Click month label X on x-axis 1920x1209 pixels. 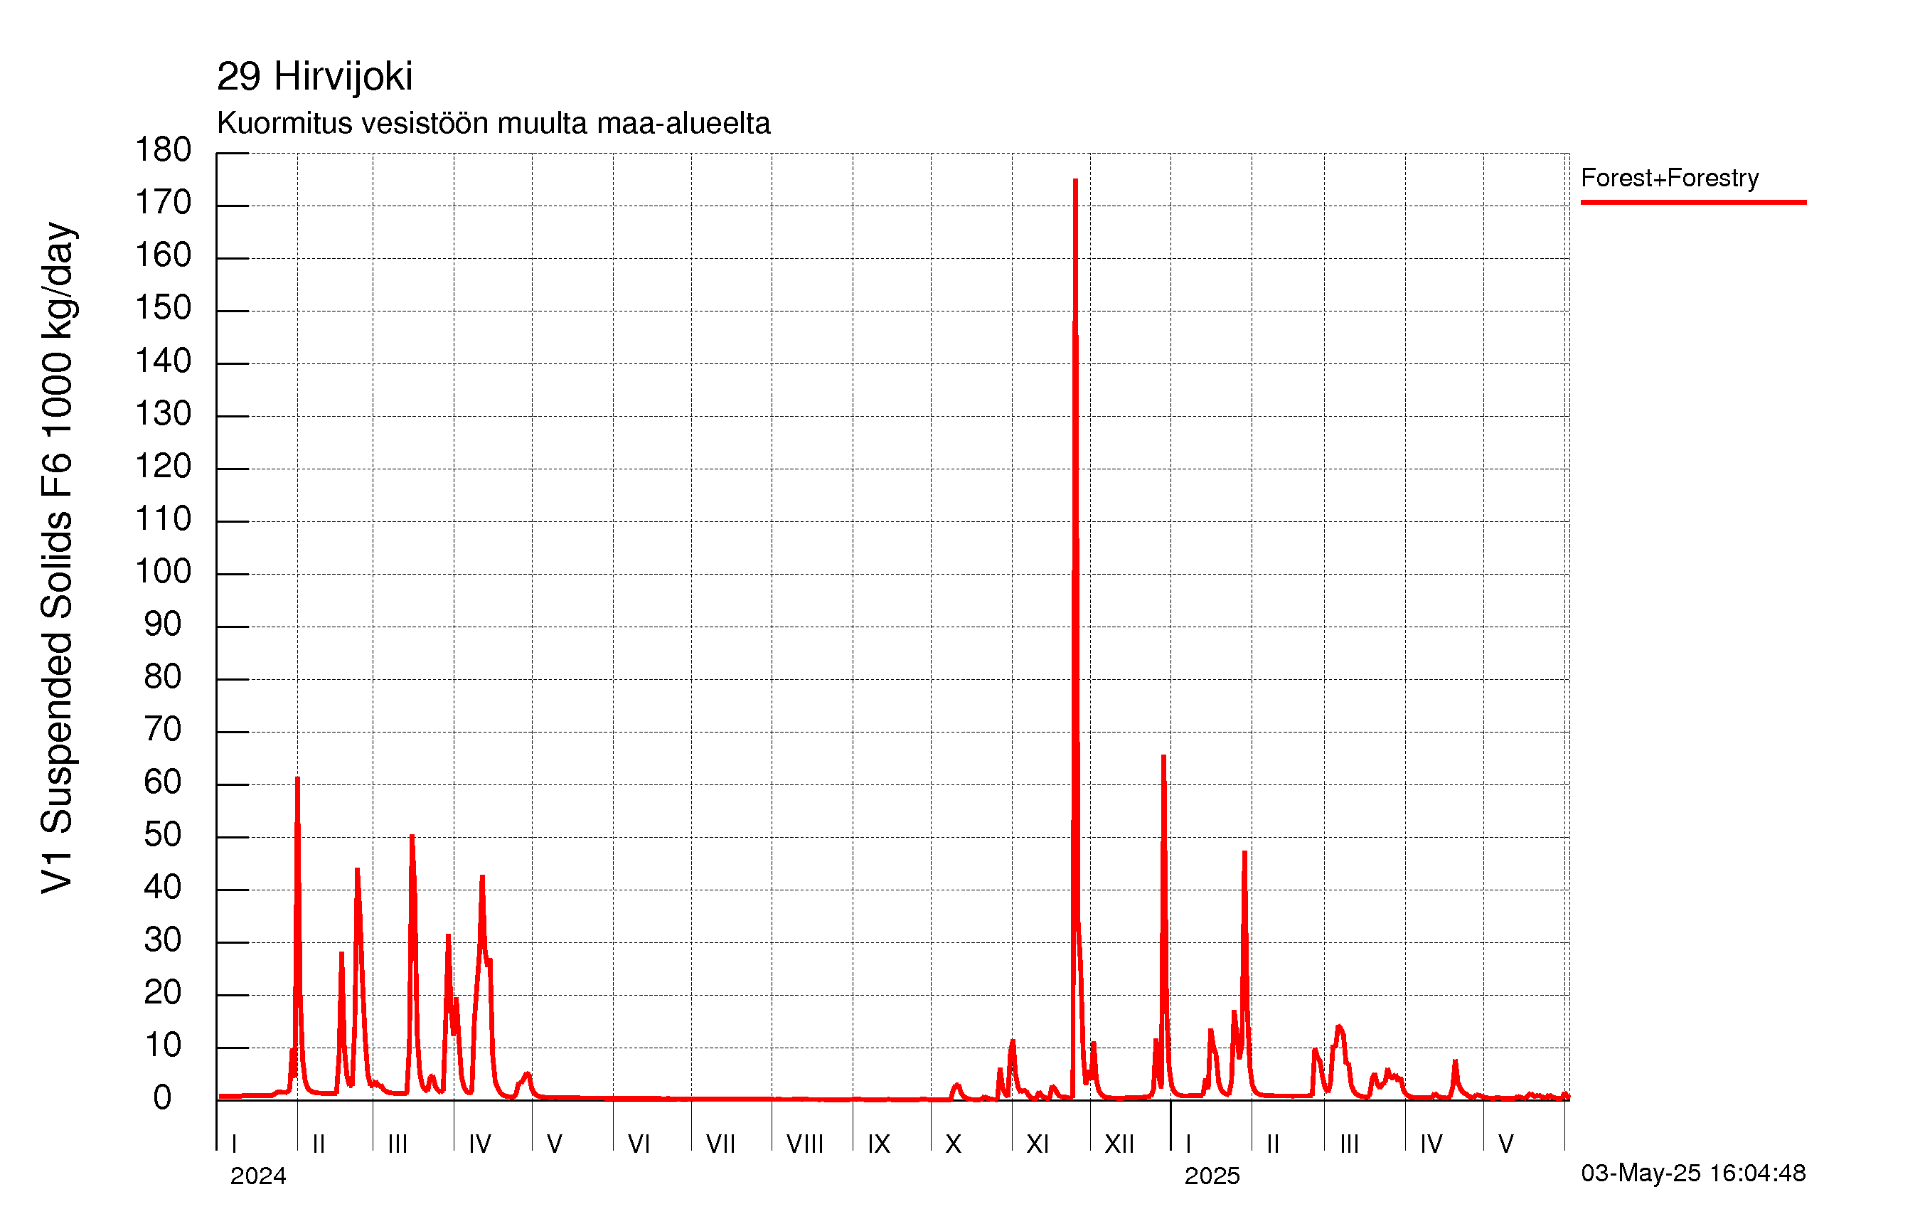954,1144
